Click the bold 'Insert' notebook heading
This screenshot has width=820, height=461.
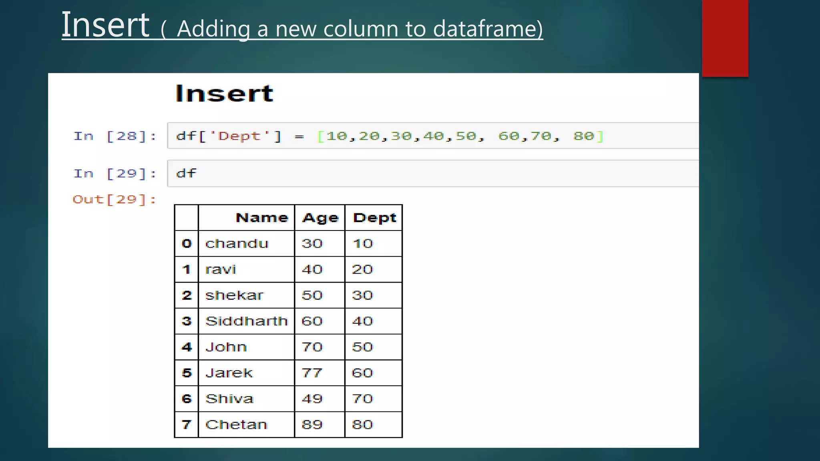click(x=224, y=94)
